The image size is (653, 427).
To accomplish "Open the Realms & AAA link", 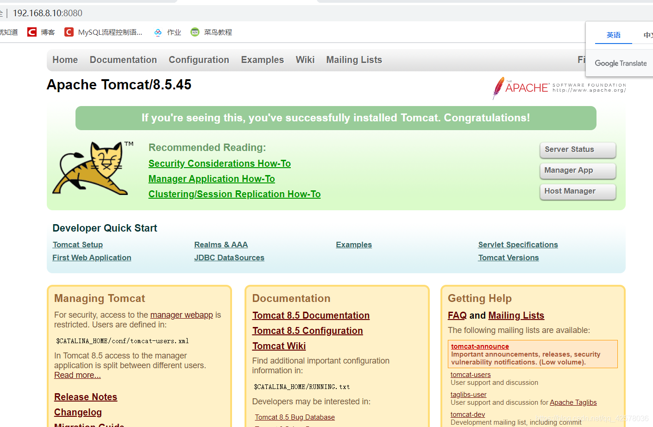I will pyautogui.click(x=221, y=245).
